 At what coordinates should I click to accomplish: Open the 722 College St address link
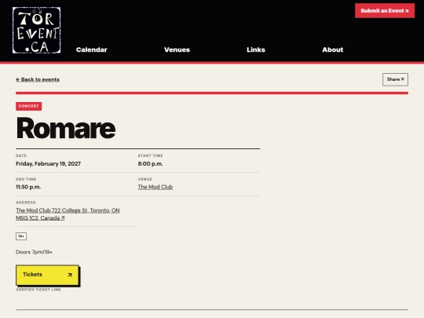tap(68, 214)
